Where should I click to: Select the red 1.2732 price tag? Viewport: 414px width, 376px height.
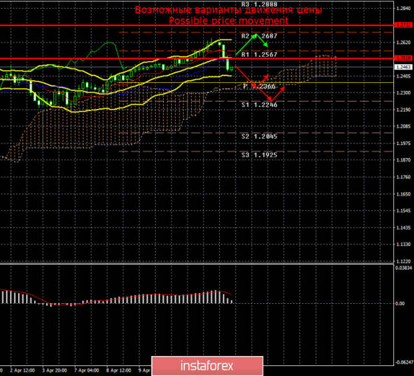(x=403, y=25)
